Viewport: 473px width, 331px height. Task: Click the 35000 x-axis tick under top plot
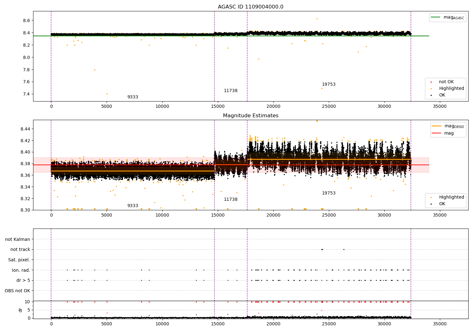[x=440, y=107]
